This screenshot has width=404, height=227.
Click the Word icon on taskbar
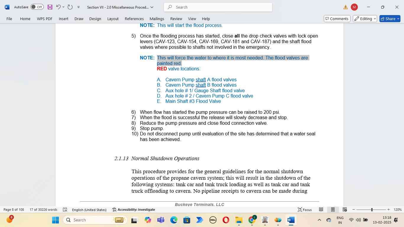coord(291,220)
